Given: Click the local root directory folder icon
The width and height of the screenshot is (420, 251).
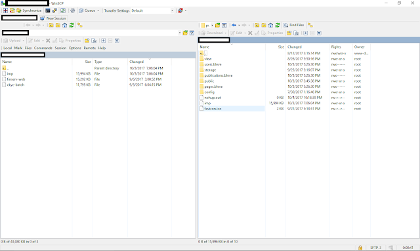Looking at the screenshot, I should click(58, 25).
